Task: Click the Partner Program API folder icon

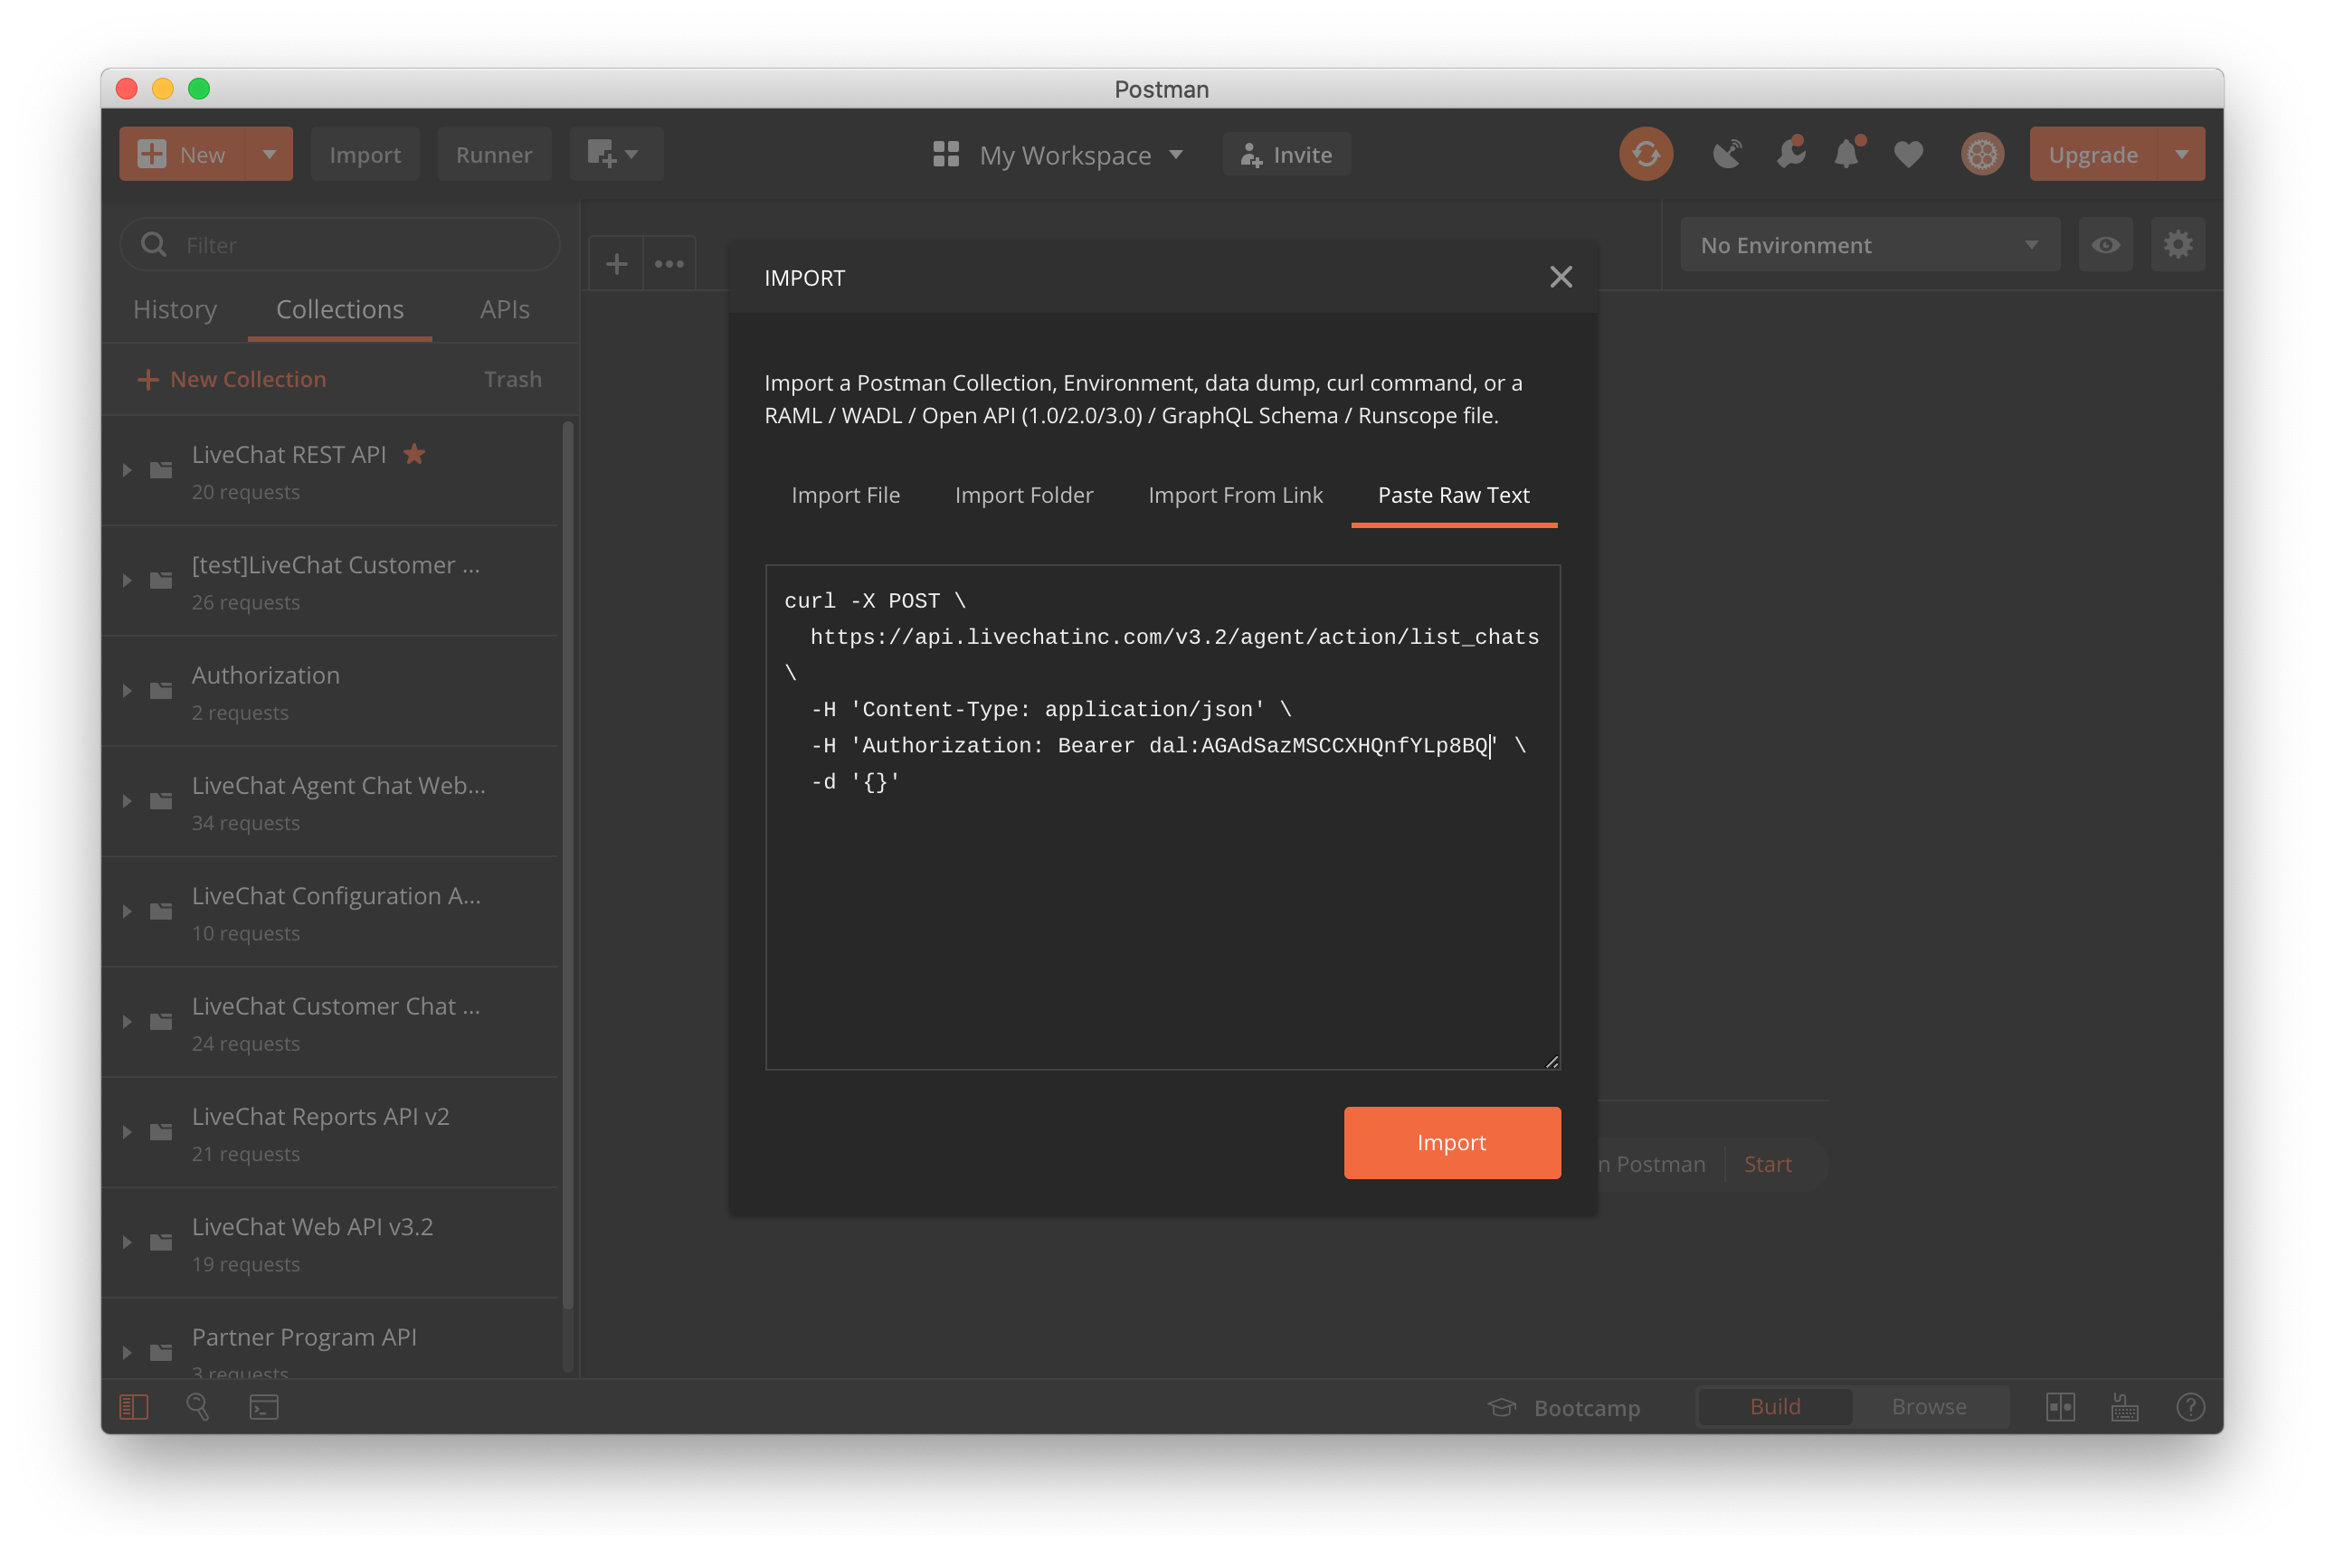Action: coord(161,1352)
